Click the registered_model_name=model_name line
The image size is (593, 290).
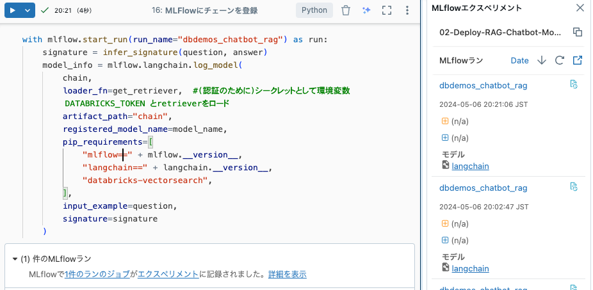[145, 129]
